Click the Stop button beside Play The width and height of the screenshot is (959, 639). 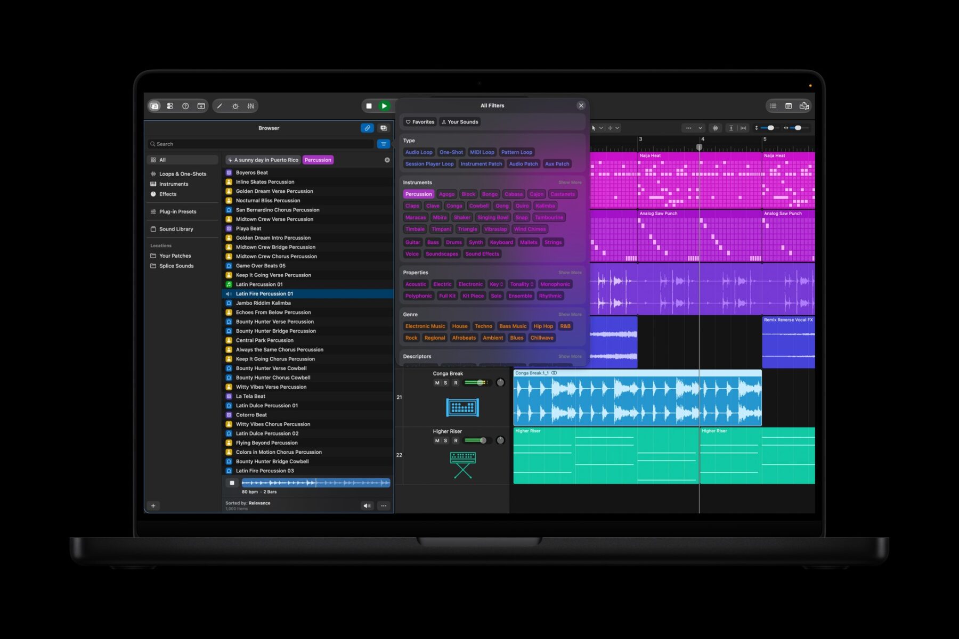point(369,106)
